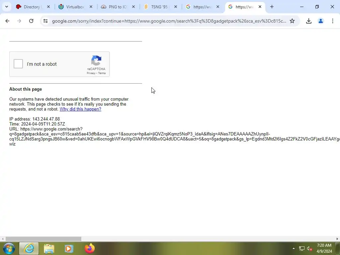
Task: Open the network status tray icon
Action: pyautogui.click(x=302, y=248)
